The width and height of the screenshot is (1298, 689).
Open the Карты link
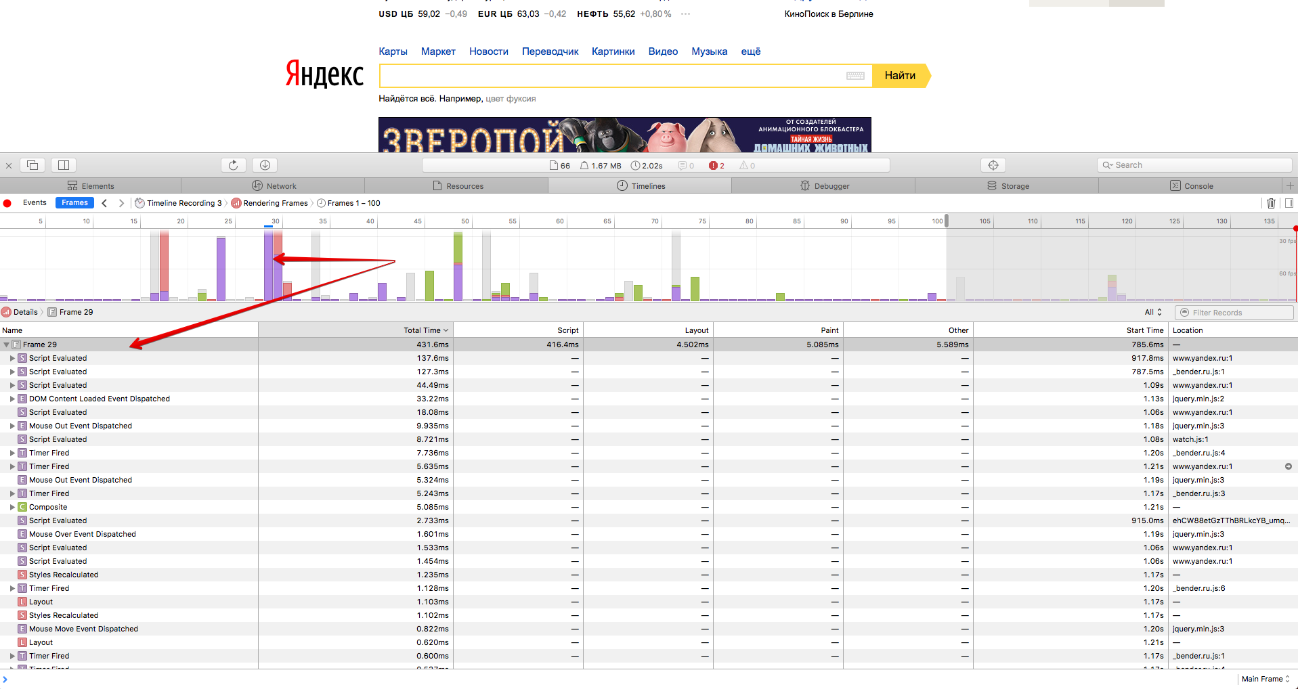pyautogui.click(x=393, y=51)
